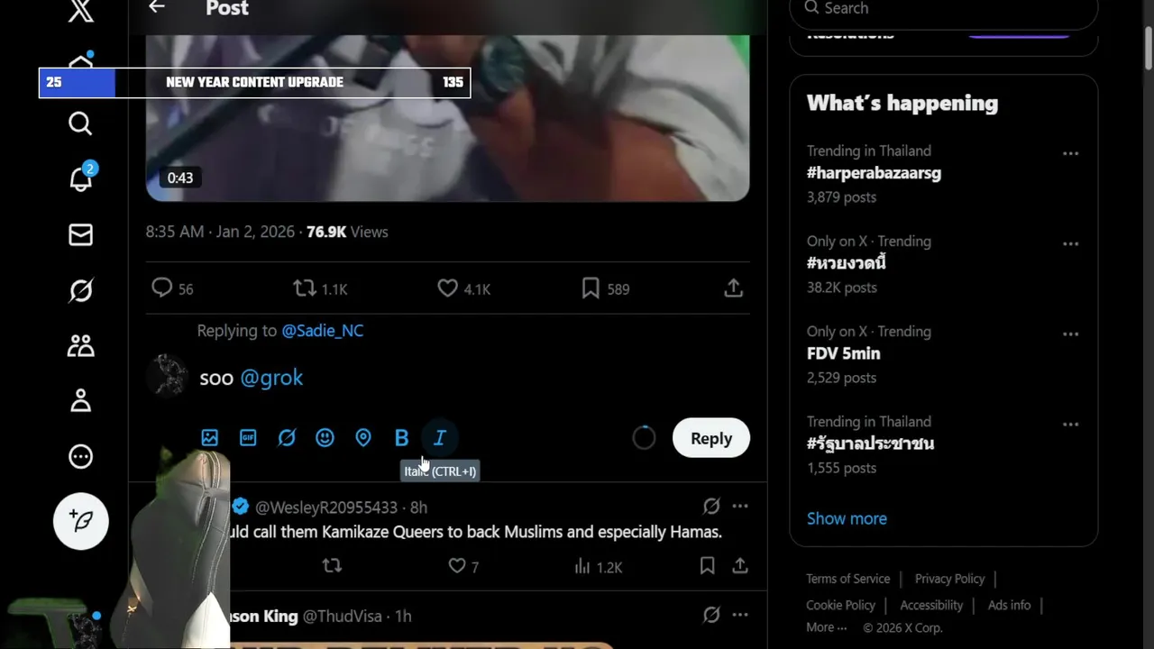Open more options on WesleyR20955433's reply
Image resolution: width=1154 pixels, height=649 pixels.
[x=740, y=507]
